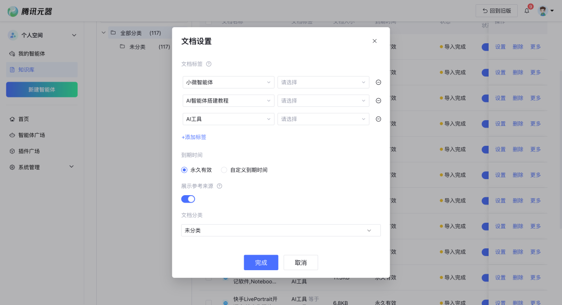Viewport: 562px width, 305px height.
Task: Select the 全部分类 category
Action: (x=140, y=33)
